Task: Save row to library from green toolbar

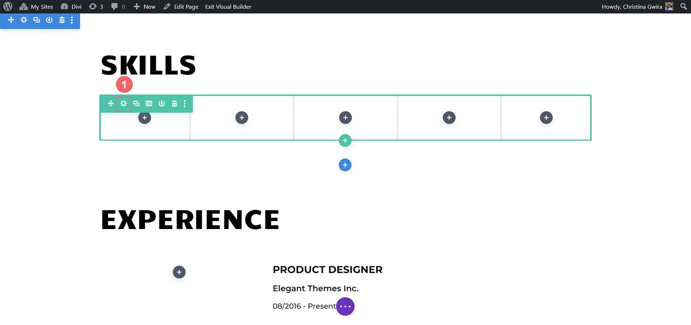Action: coord(162,104)
